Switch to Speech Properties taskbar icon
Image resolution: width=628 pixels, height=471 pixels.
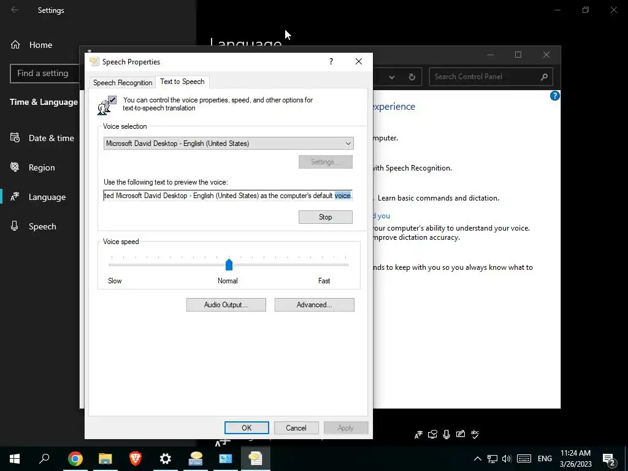(256, 459)
